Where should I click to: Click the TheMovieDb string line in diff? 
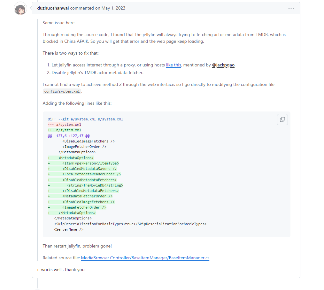point(95,185)
